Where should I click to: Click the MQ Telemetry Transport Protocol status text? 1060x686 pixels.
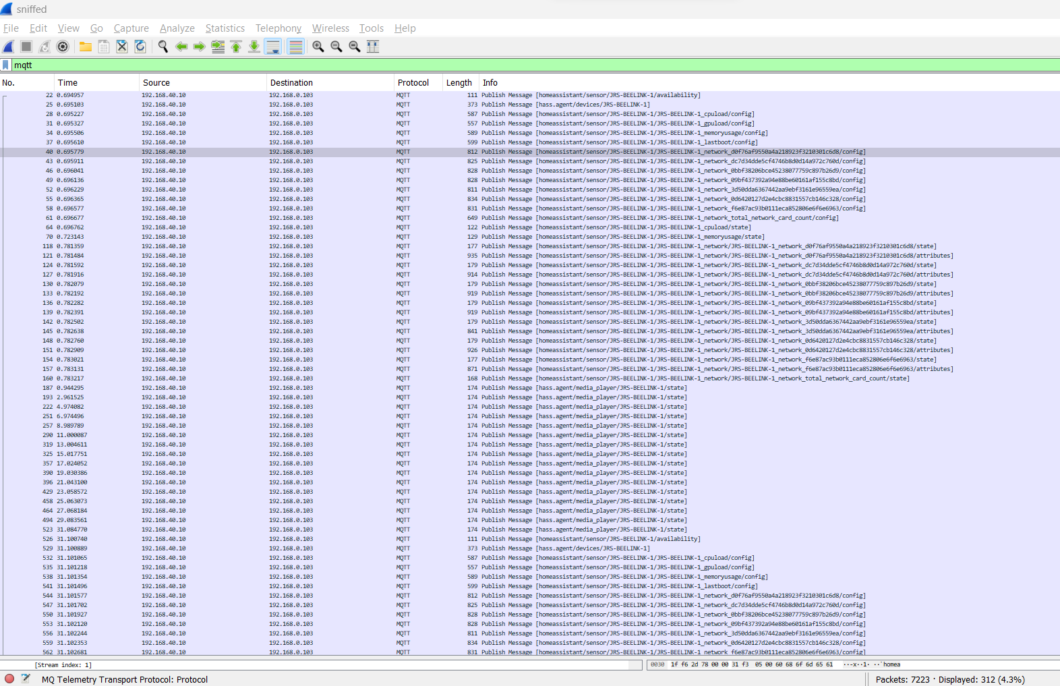click(125, 679)
